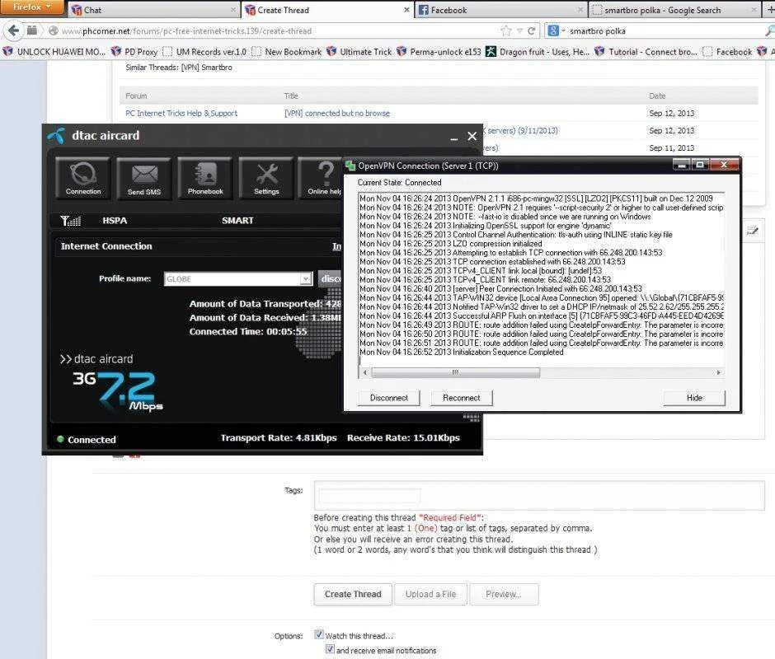
Task: Open the Perma-unlock e153 bookmark
Action: click(439, 51)
